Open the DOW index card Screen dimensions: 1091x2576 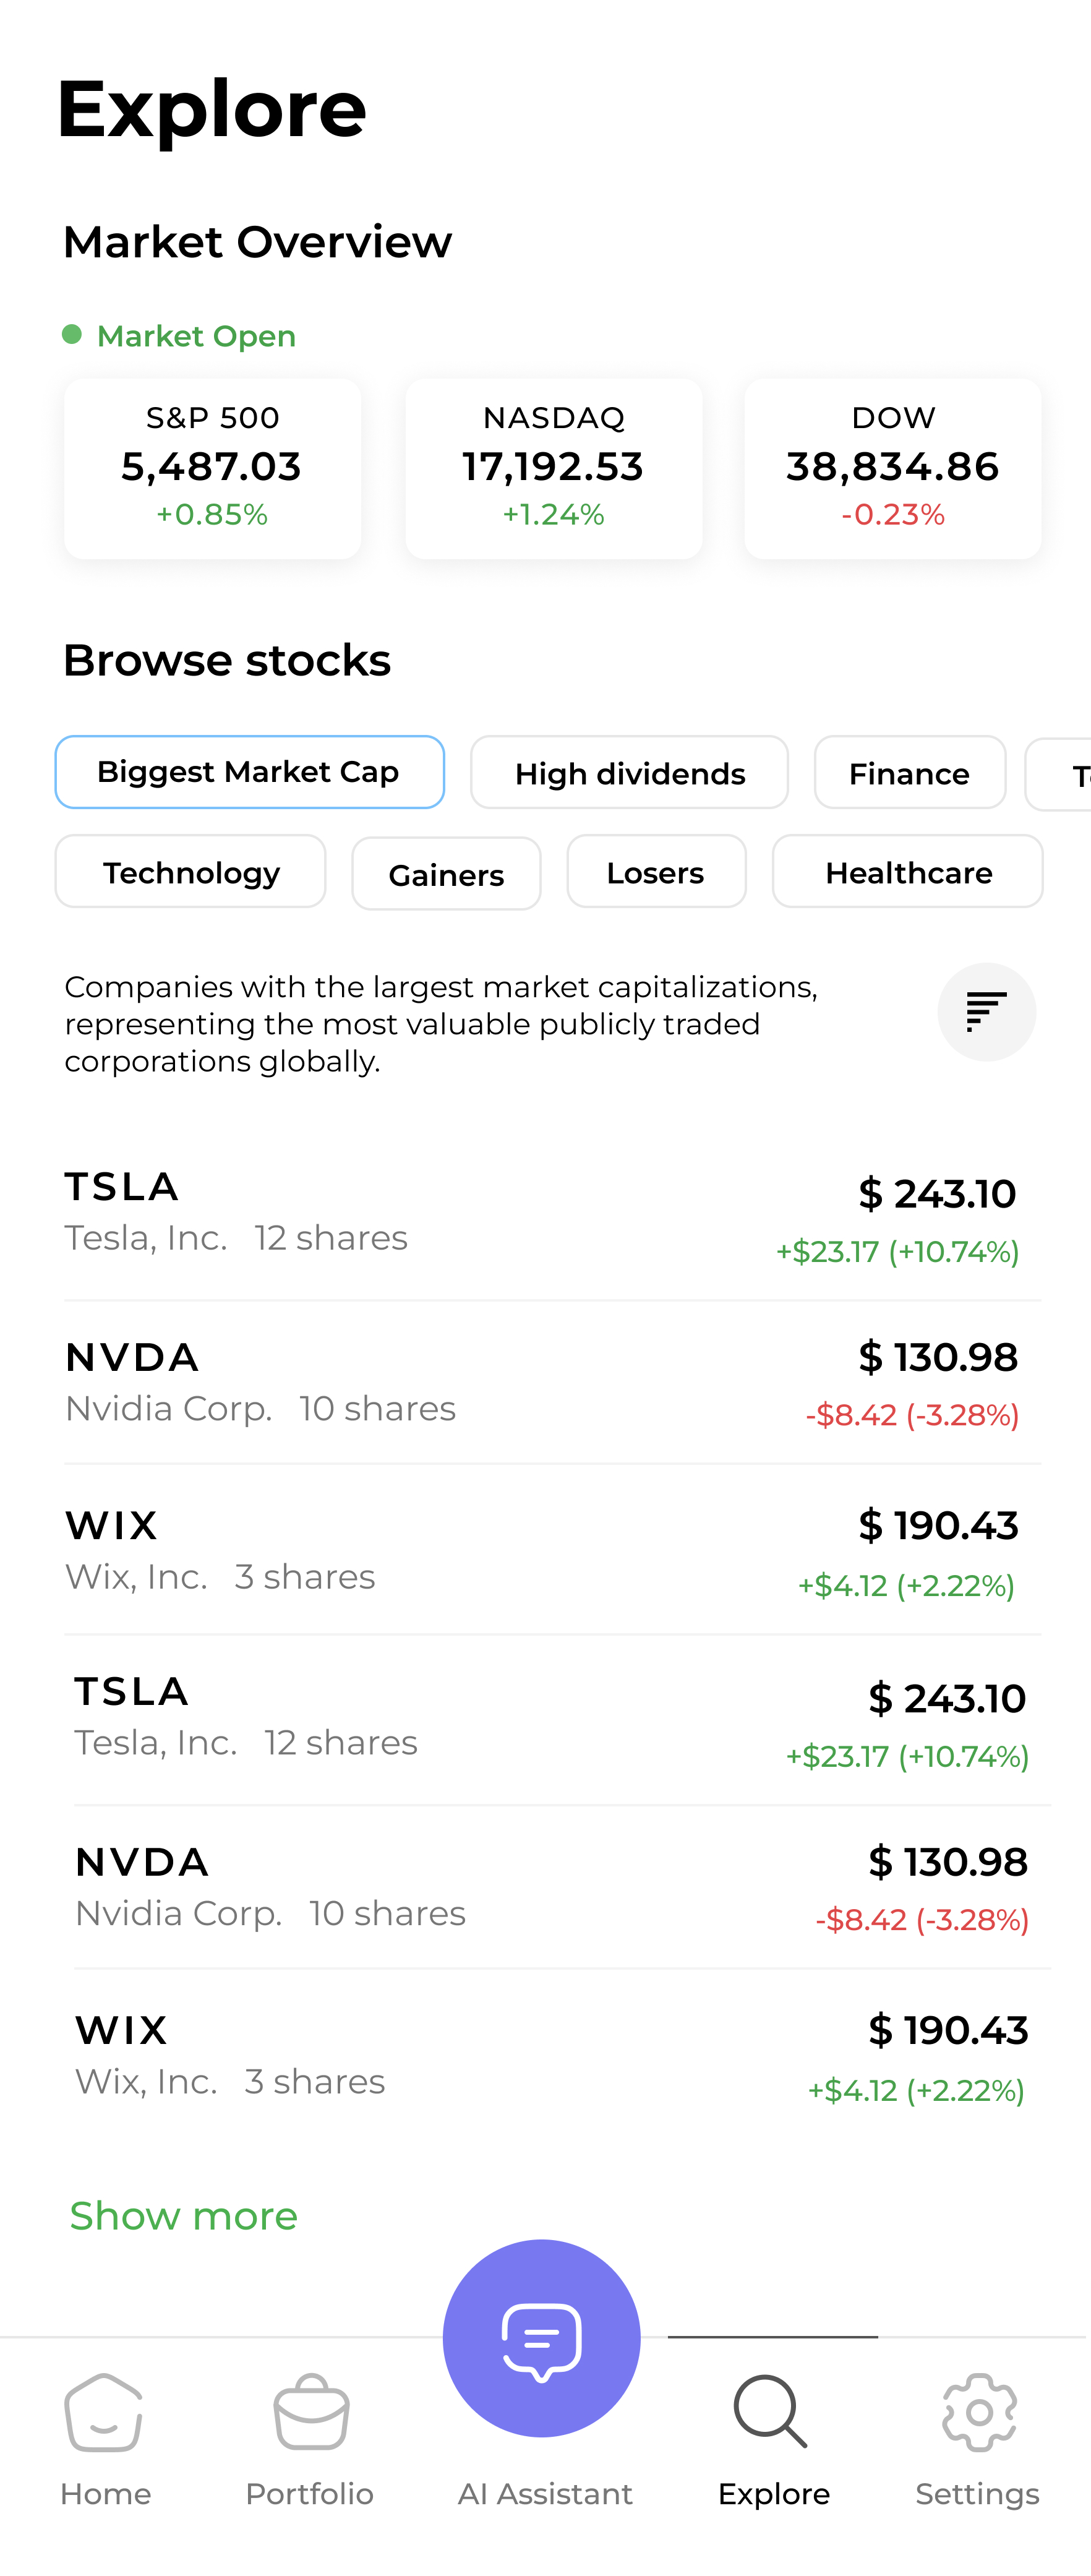click(892, 468)
